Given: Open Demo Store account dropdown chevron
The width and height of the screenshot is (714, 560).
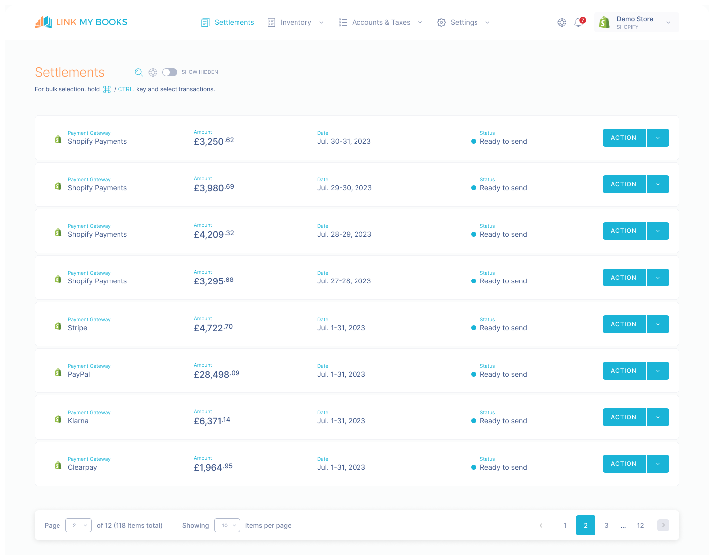Looking at the screenshot, I should click(x=668, y=22).
